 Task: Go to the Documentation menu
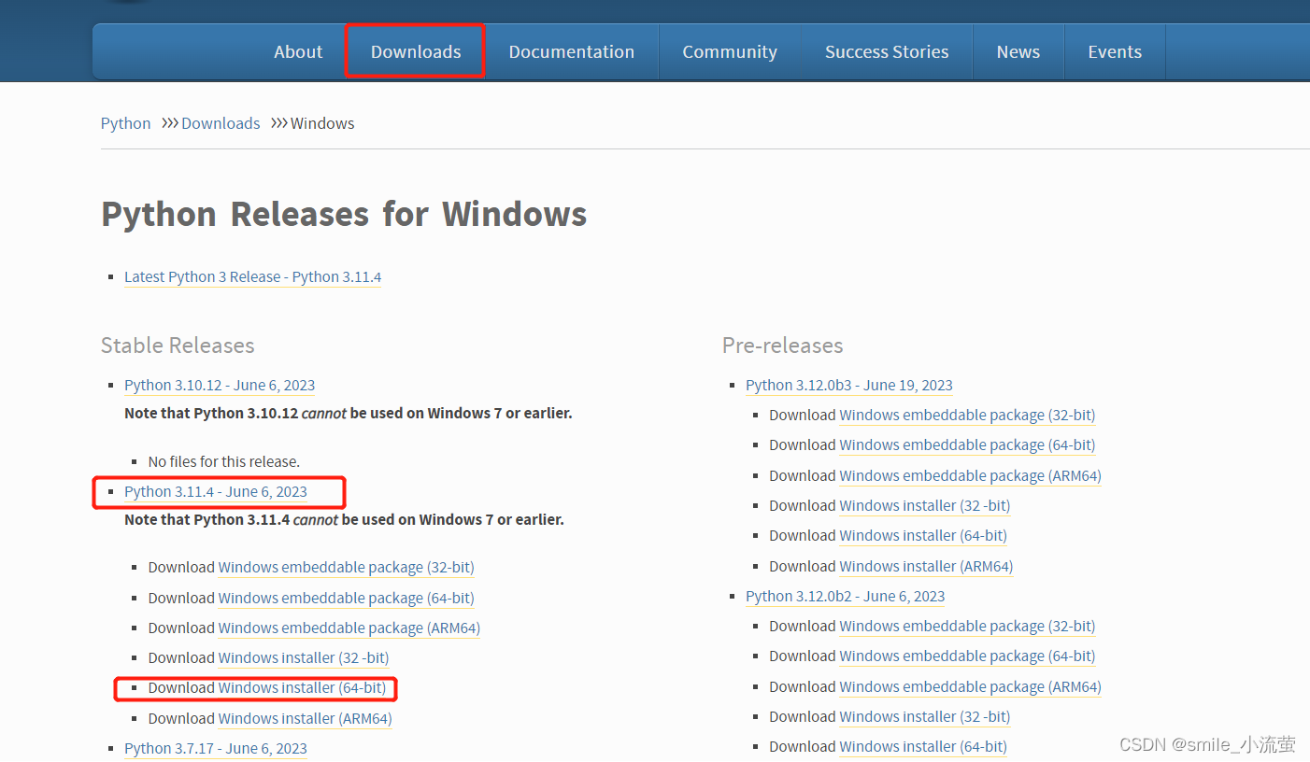coord(571,51)
